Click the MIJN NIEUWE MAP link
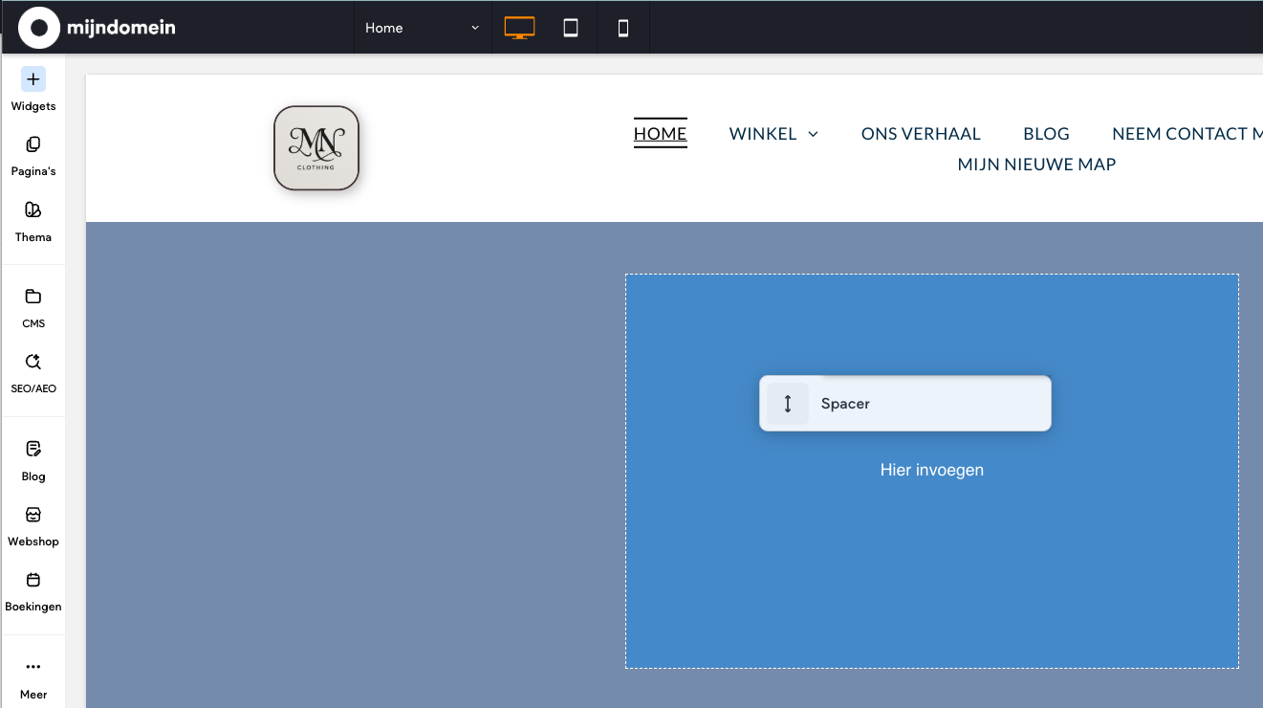 coord(1036,165)
